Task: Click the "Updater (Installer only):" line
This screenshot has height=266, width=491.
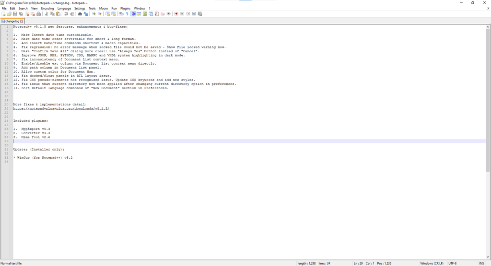Action: click(x=39, y=150)
